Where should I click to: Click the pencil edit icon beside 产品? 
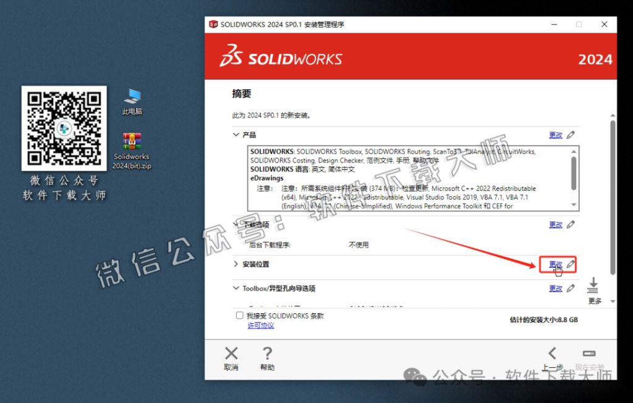pyautogui.click(x=570, y=134)
